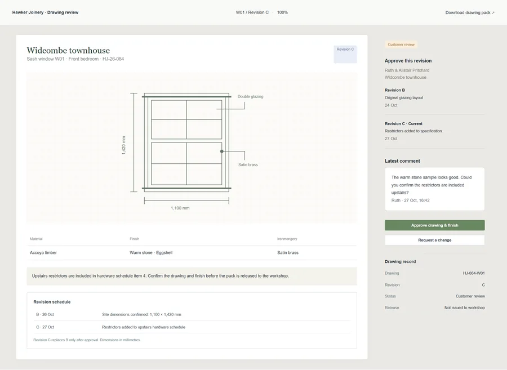Screen dimensions: 507x370
Task: Click the 1,100 mm width dimension
Action: tap(180, 208)
